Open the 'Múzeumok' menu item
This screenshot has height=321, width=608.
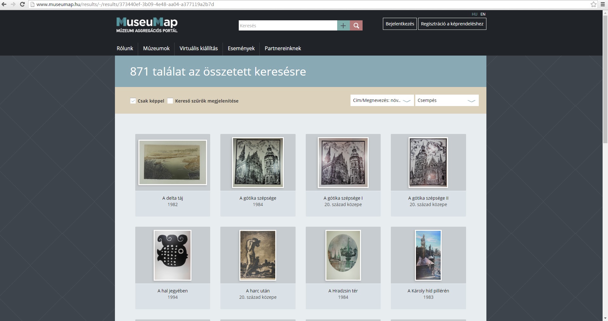click(156, 48)
